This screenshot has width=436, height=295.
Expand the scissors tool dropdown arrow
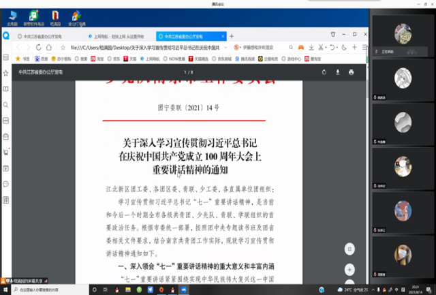pos(326,48)
